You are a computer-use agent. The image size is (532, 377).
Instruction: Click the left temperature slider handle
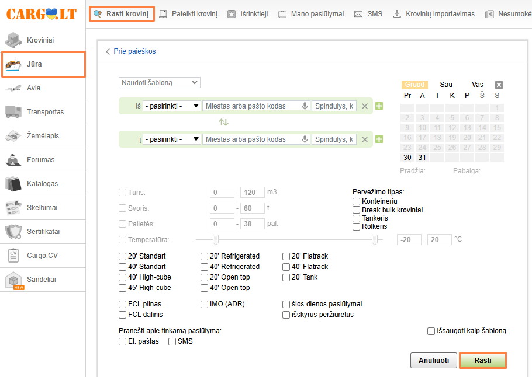point(216,239)
